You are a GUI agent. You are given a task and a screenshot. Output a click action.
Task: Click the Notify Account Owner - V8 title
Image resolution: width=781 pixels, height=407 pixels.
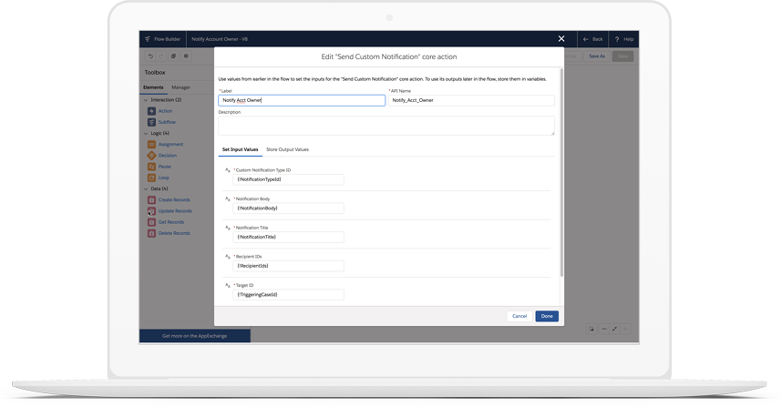[220, 39]
